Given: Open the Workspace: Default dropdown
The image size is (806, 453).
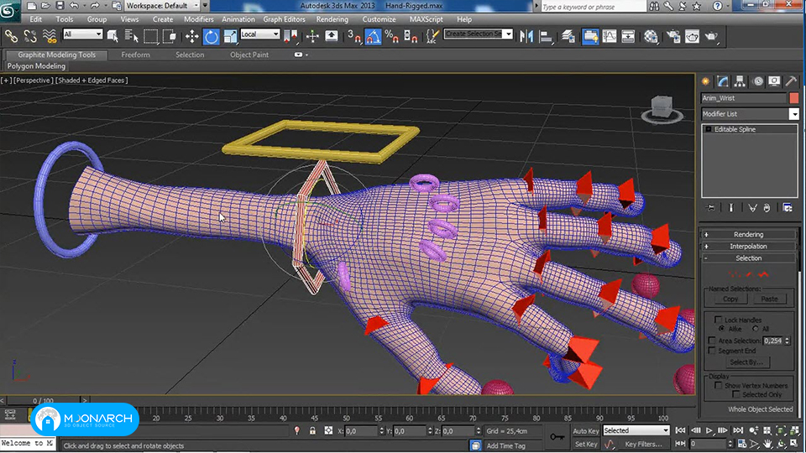Looking at the screenshot, I should [162, 6].
